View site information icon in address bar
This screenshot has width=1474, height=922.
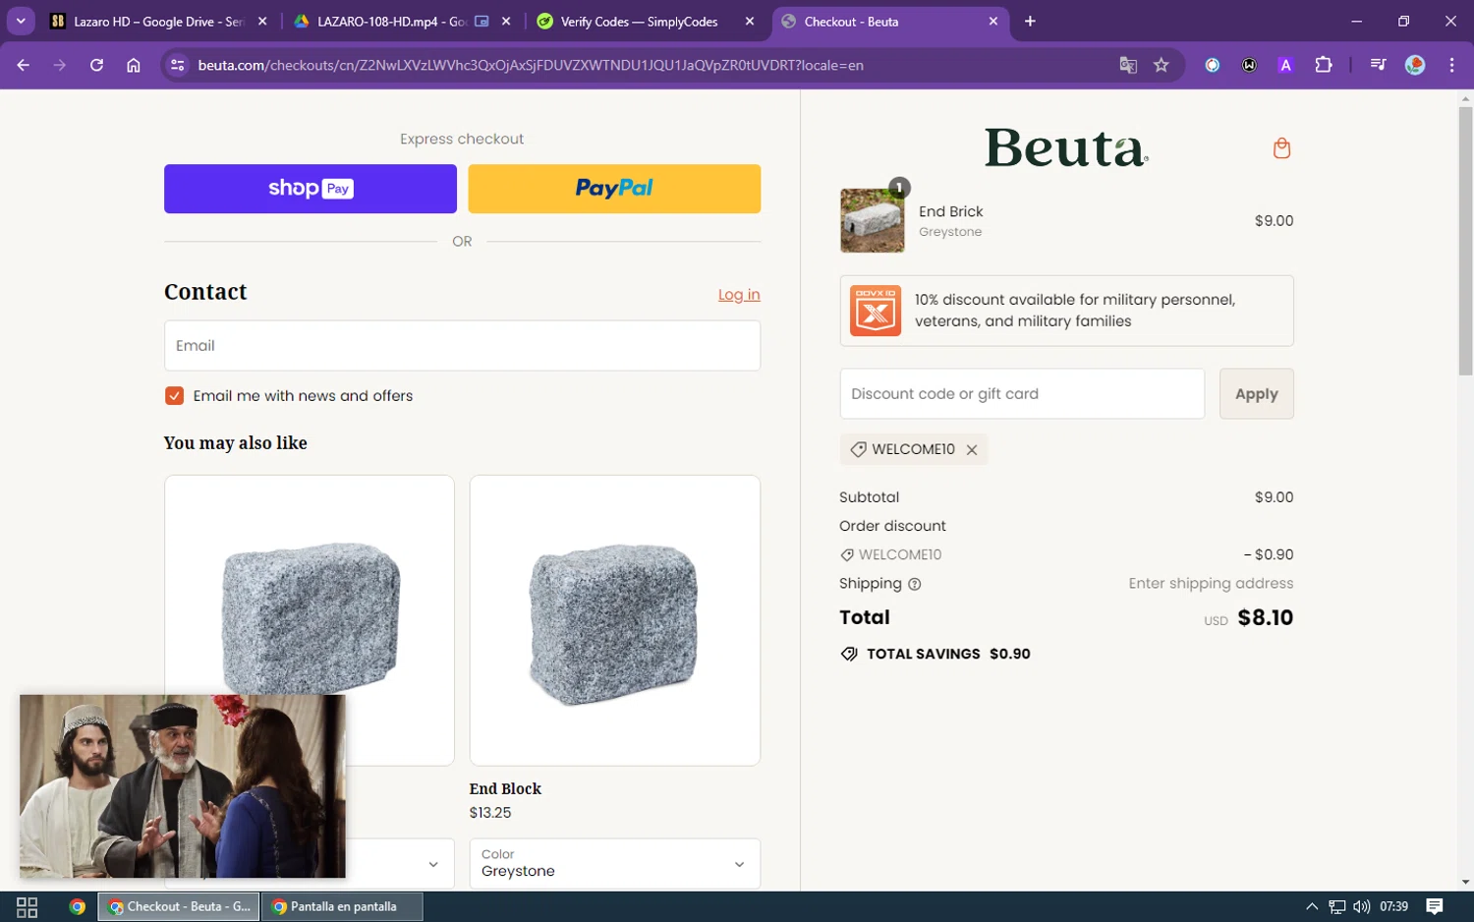(177, 65)
